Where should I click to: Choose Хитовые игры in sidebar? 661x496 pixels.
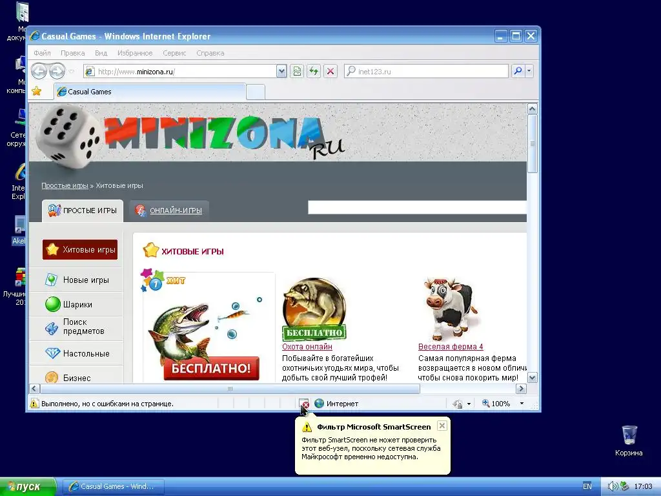[x=80, y=250]
